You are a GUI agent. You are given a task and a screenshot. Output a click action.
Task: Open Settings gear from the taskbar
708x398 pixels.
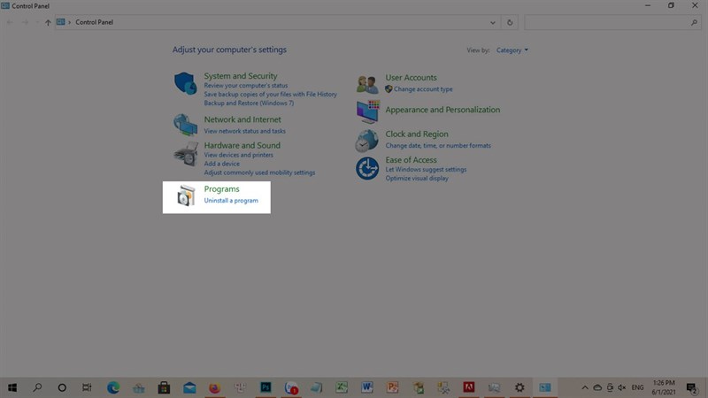(x=519, y=387)
